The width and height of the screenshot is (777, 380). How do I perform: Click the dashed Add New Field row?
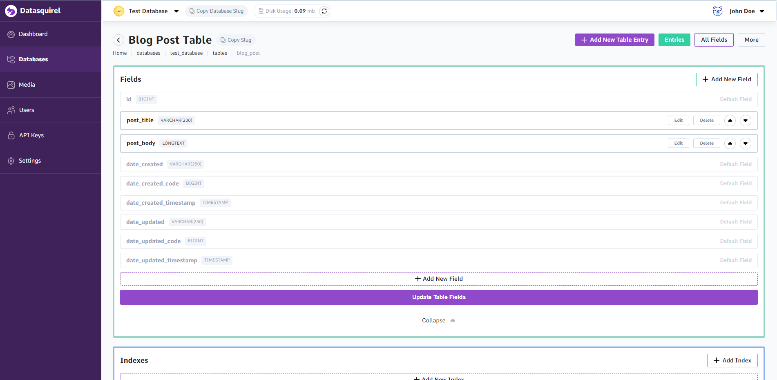439,279
